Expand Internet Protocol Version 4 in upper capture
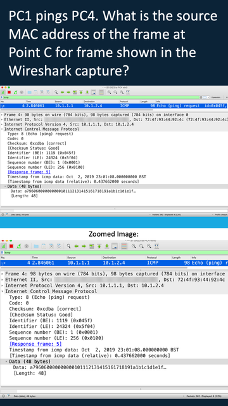228x406 pixels. tap(2, 124)
